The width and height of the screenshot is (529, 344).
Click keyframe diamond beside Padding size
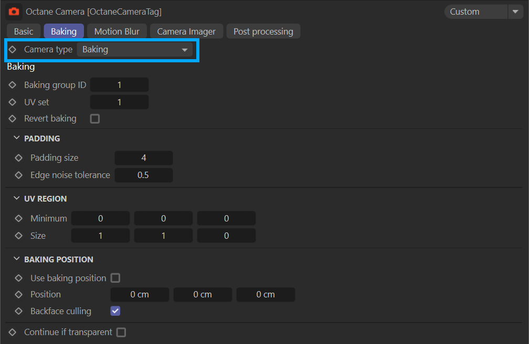(19, 158)
